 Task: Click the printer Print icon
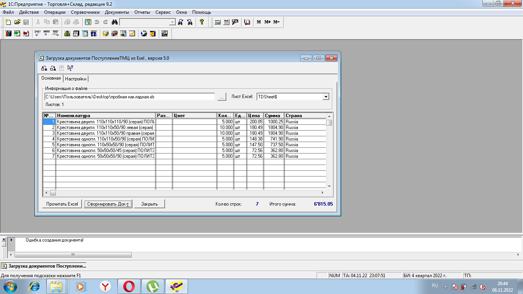point(67,22)
